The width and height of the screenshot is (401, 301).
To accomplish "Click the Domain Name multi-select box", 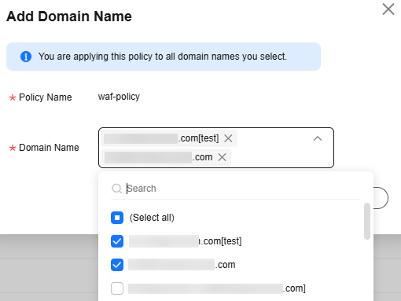I will click(216, 148).
